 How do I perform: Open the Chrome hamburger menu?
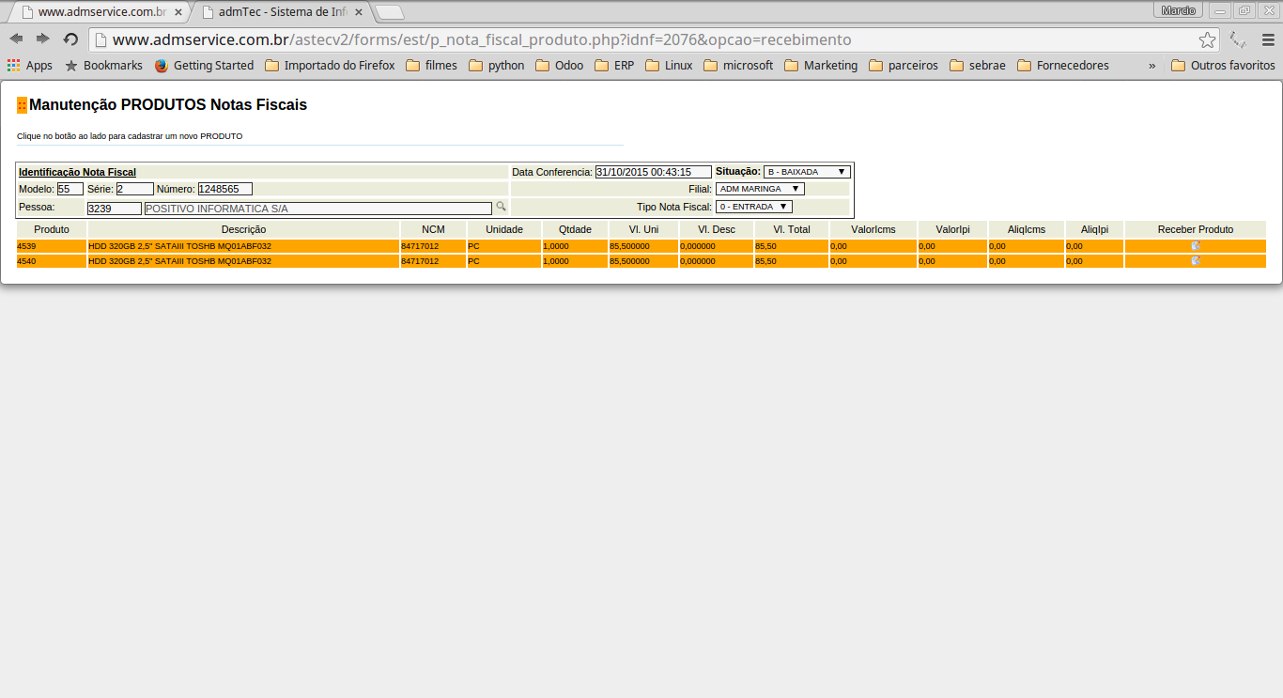1268,39
